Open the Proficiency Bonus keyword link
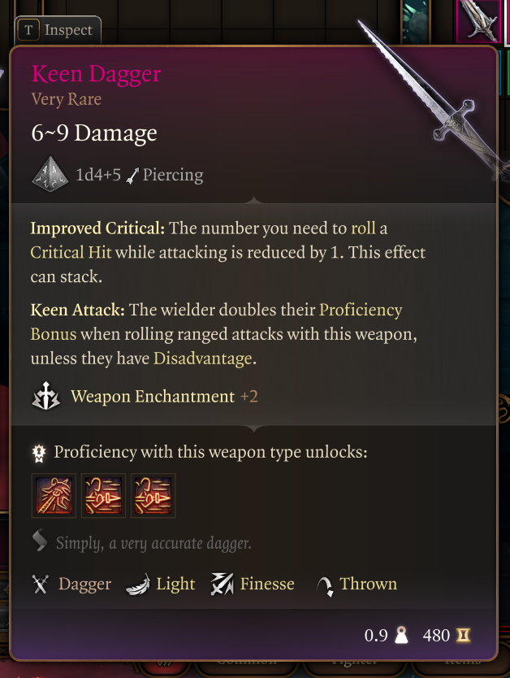This screenshot has height=678, width=510. (216, 322)
